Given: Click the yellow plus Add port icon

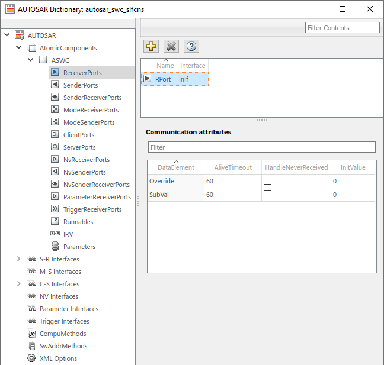Looking at the screenshot, I should pyautogui.click(x=151, y=46).
